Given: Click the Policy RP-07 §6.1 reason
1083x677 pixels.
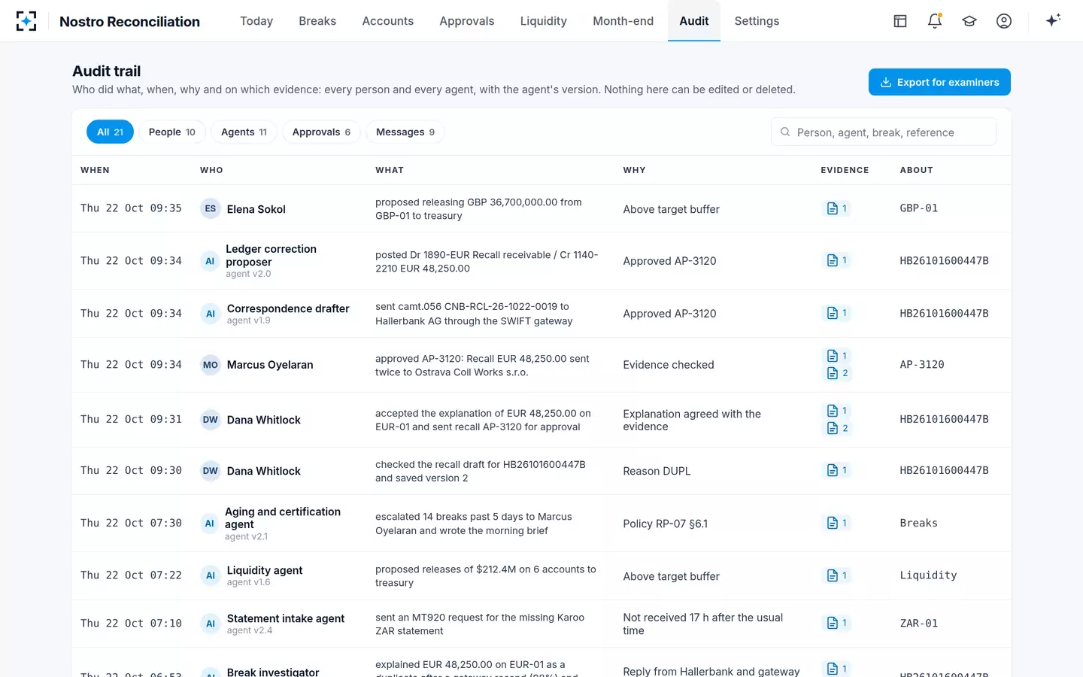Looking at the screenshot, I should (x=666, y=524).
